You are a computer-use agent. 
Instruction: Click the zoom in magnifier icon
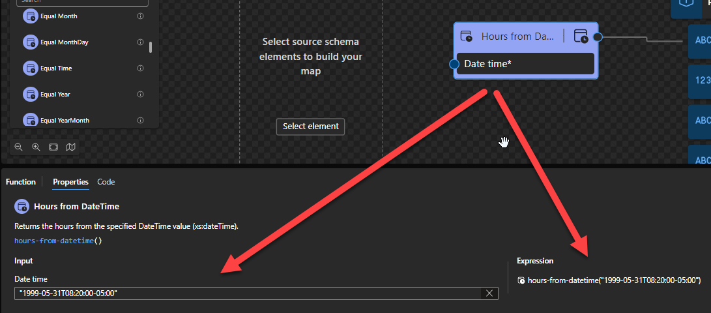pyautogui.click(x=36, y=147)
